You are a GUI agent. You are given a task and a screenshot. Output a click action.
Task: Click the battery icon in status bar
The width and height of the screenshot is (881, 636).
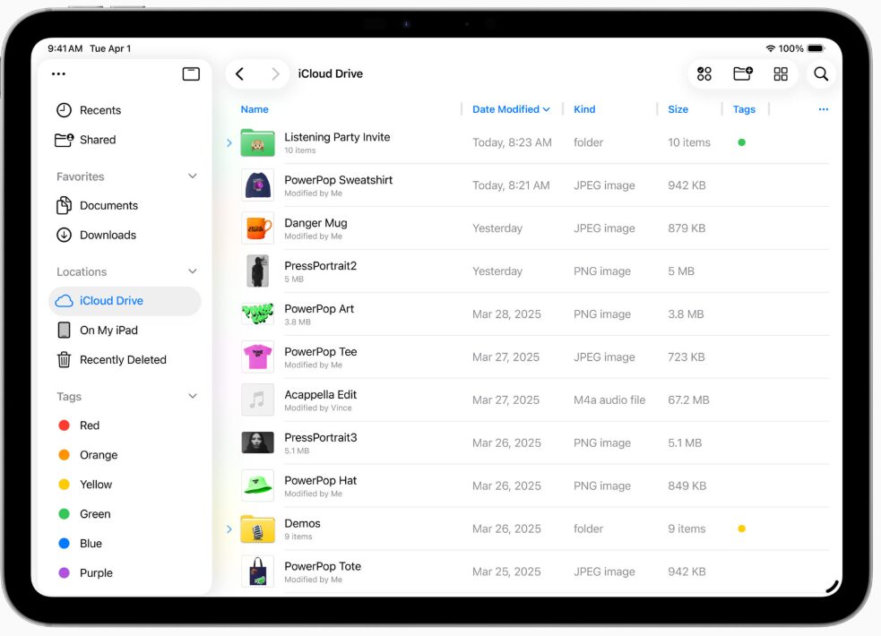point(816,49)
